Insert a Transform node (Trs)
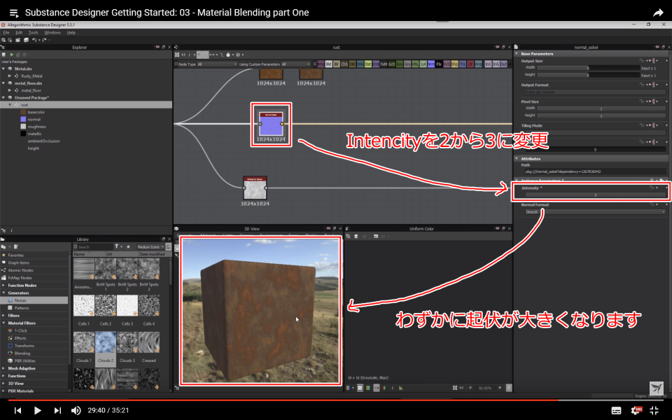 pyautogui.click(x=463, y=64)
